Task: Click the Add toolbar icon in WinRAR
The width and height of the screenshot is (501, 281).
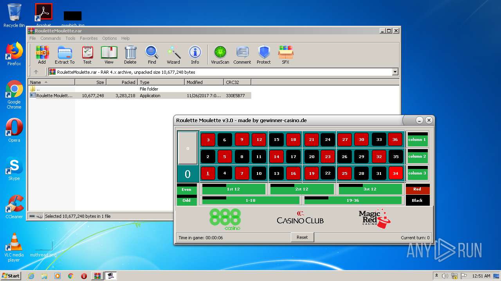Action: point(42,55)
